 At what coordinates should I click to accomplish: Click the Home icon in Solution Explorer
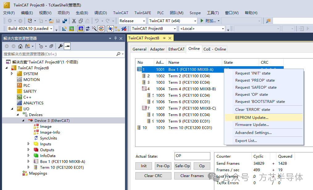20,46
